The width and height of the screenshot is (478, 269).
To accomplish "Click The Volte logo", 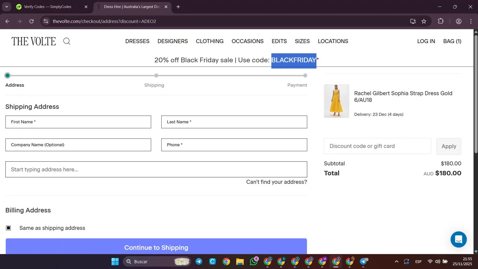I will [33, 41].
